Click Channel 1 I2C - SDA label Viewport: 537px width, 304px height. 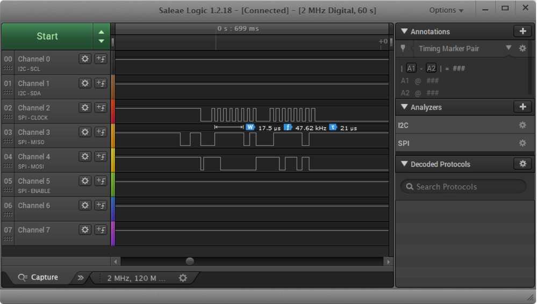coord(30,93)
